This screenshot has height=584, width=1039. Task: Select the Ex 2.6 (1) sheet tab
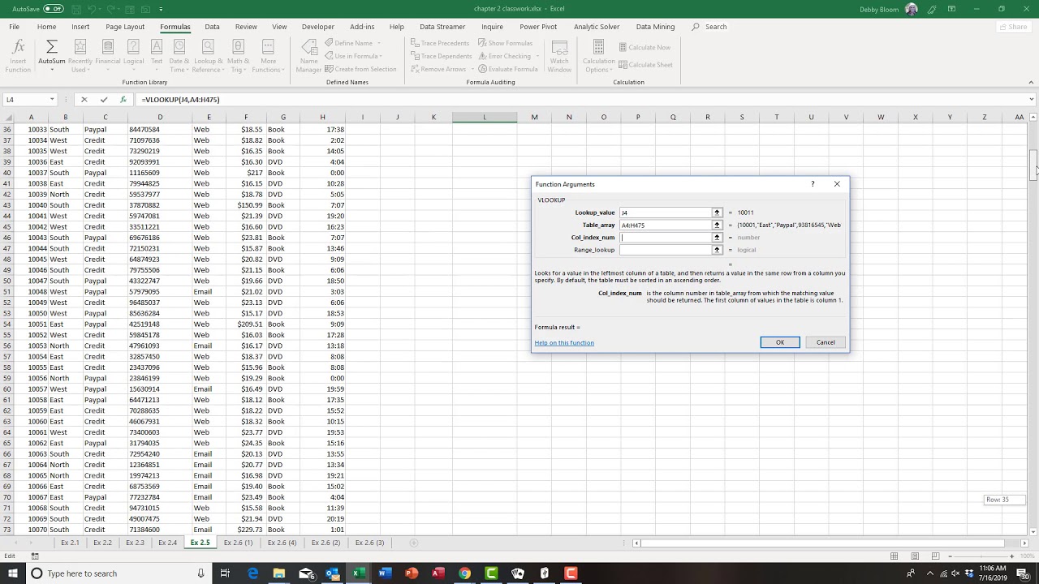coord(238,543)
